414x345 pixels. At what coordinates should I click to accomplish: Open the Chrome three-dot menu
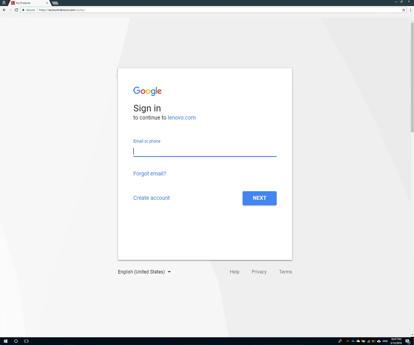click(410, 10)
